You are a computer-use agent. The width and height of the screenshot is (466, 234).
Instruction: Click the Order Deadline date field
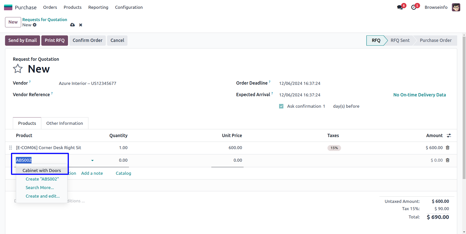300,83
